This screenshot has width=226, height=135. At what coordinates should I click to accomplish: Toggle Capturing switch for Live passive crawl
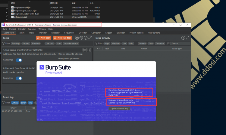[x=19, y=60]
